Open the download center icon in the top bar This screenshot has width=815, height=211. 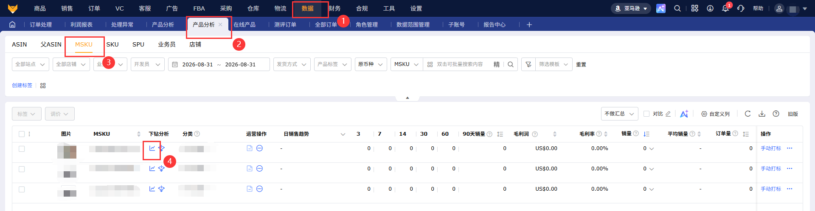(x=710, y=8)
